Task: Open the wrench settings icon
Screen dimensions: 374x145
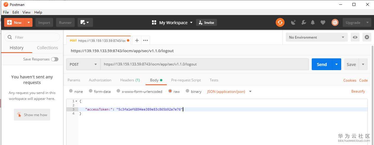Action: coord(303,22)
